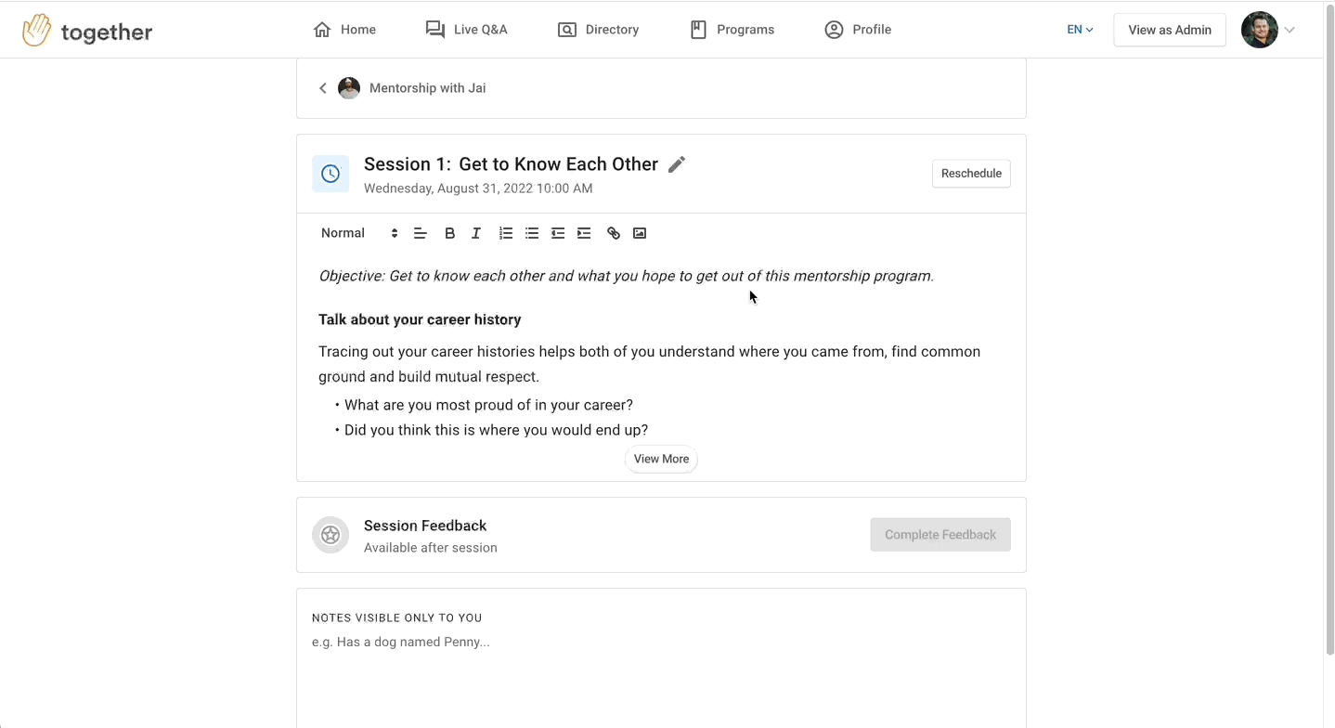Go back using the left chevron

click(323, 88)
